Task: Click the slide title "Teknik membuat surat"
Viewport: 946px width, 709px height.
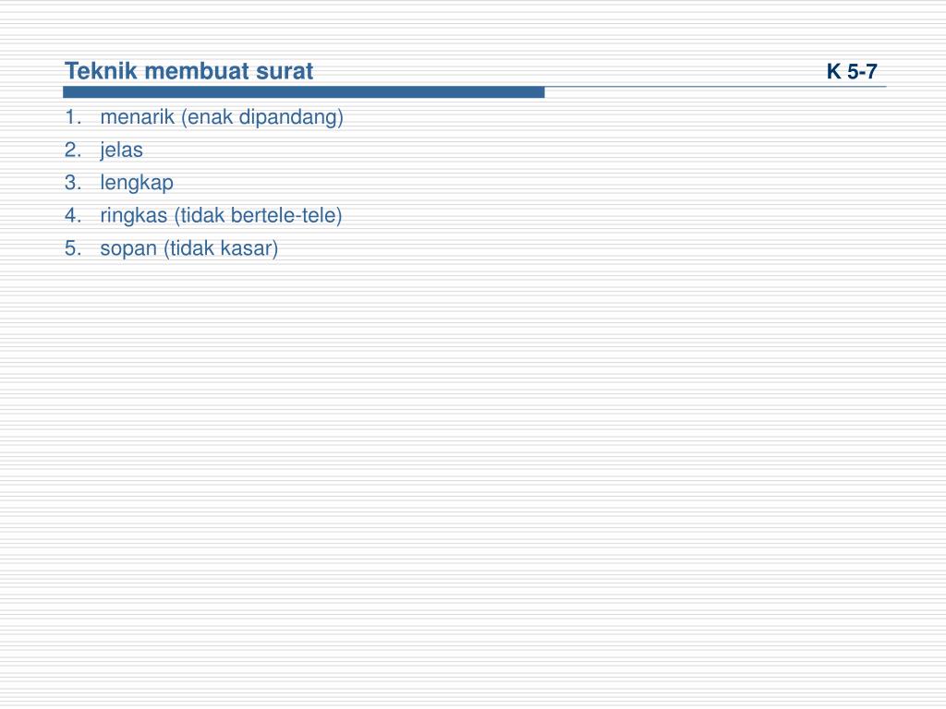Action: [188, 71]
